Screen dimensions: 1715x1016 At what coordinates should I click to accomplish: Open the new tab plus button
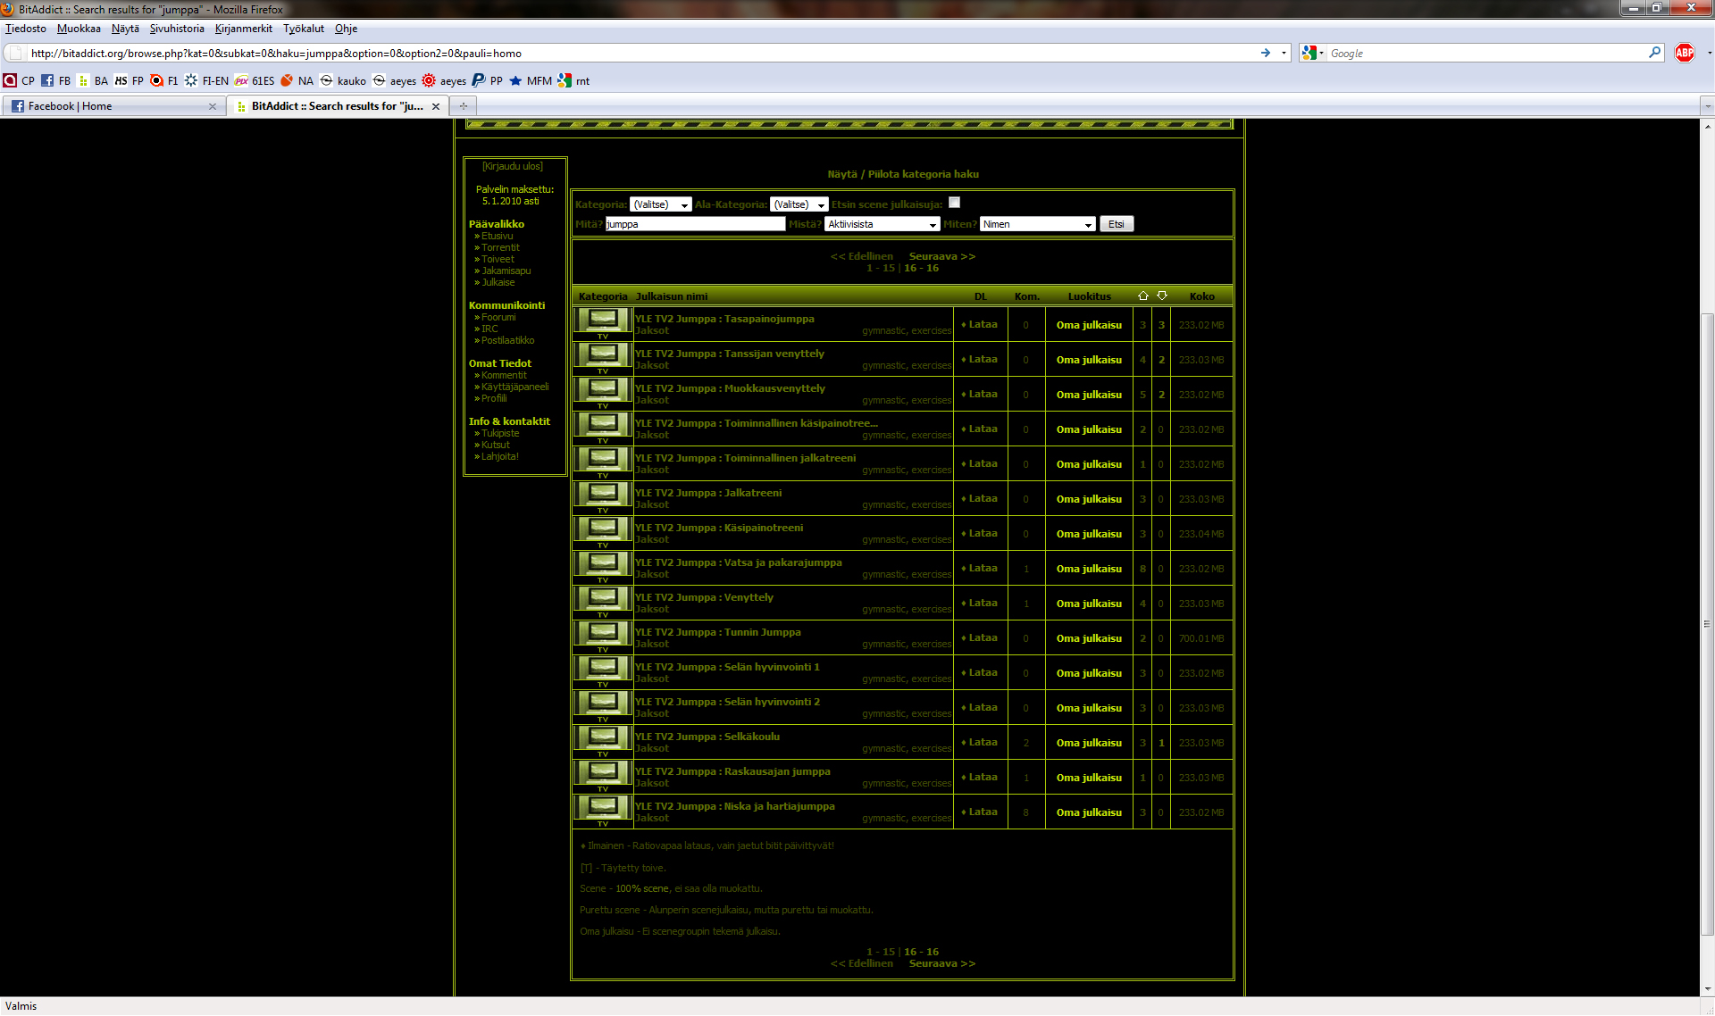click(x=463, y=106)
